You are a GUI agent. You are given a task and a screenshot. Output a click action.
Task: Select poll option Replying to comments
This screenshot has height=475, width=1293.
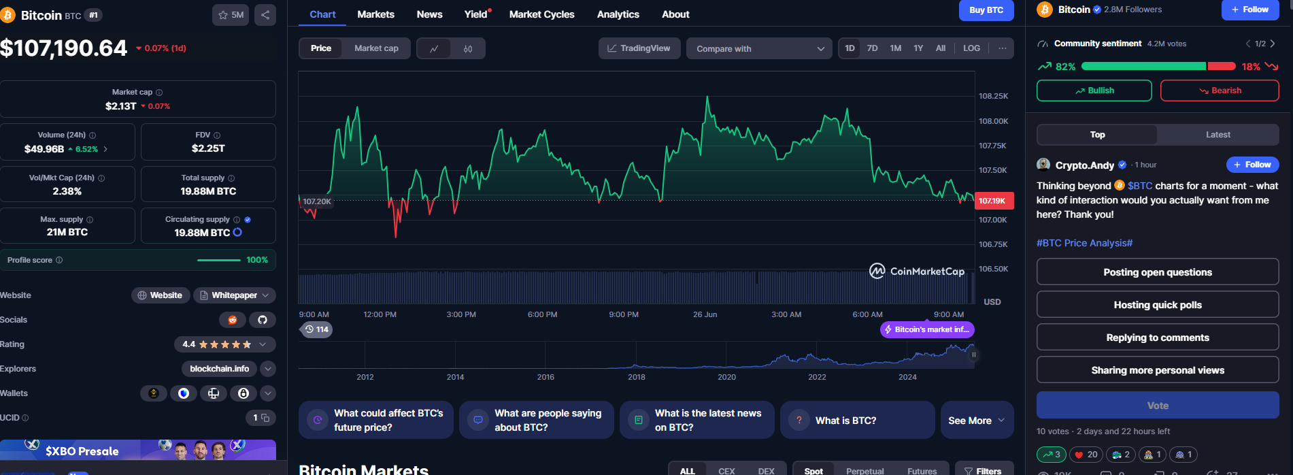coord(1158,338)
